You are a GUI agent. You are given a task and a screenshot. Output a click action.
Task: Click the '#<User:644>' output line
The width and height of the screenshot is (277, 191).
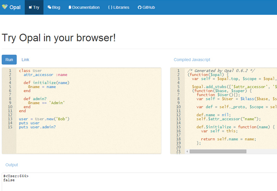click(16, 176)
